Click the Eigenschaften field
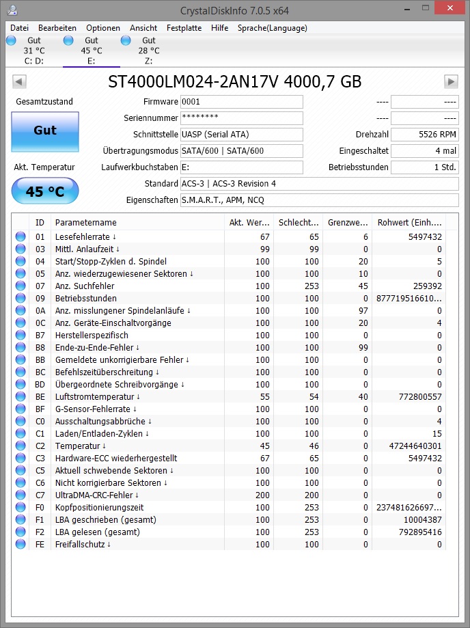Viewport: 470px width, 628px height. [320, 200]
